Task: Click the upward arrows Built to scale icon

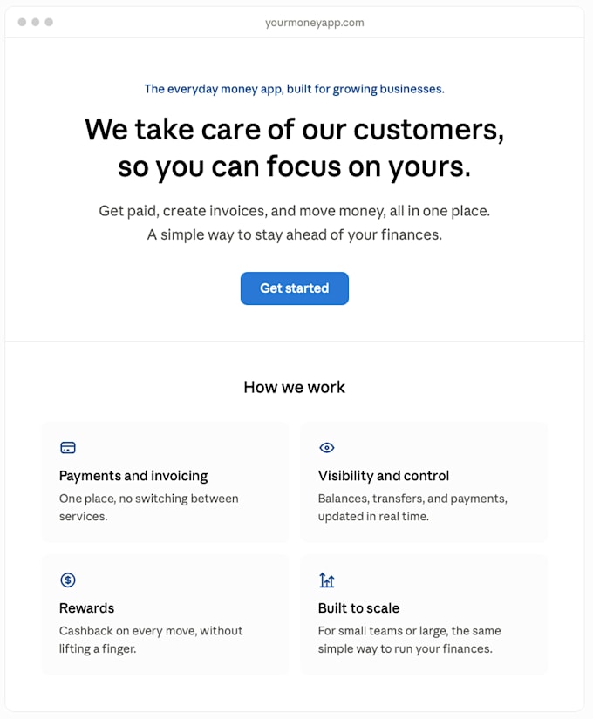Action: 327,580
